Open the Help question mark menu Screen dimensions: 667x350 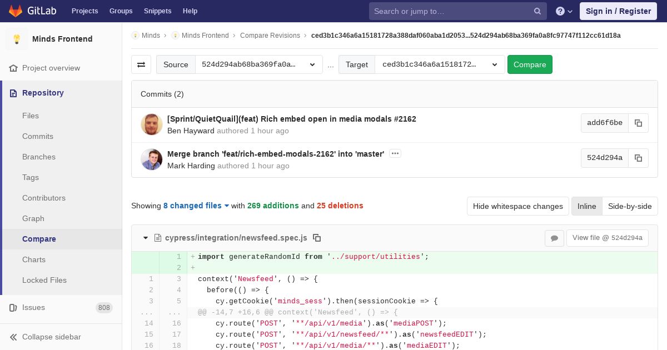pyautogui.click(x=564, y=11)
